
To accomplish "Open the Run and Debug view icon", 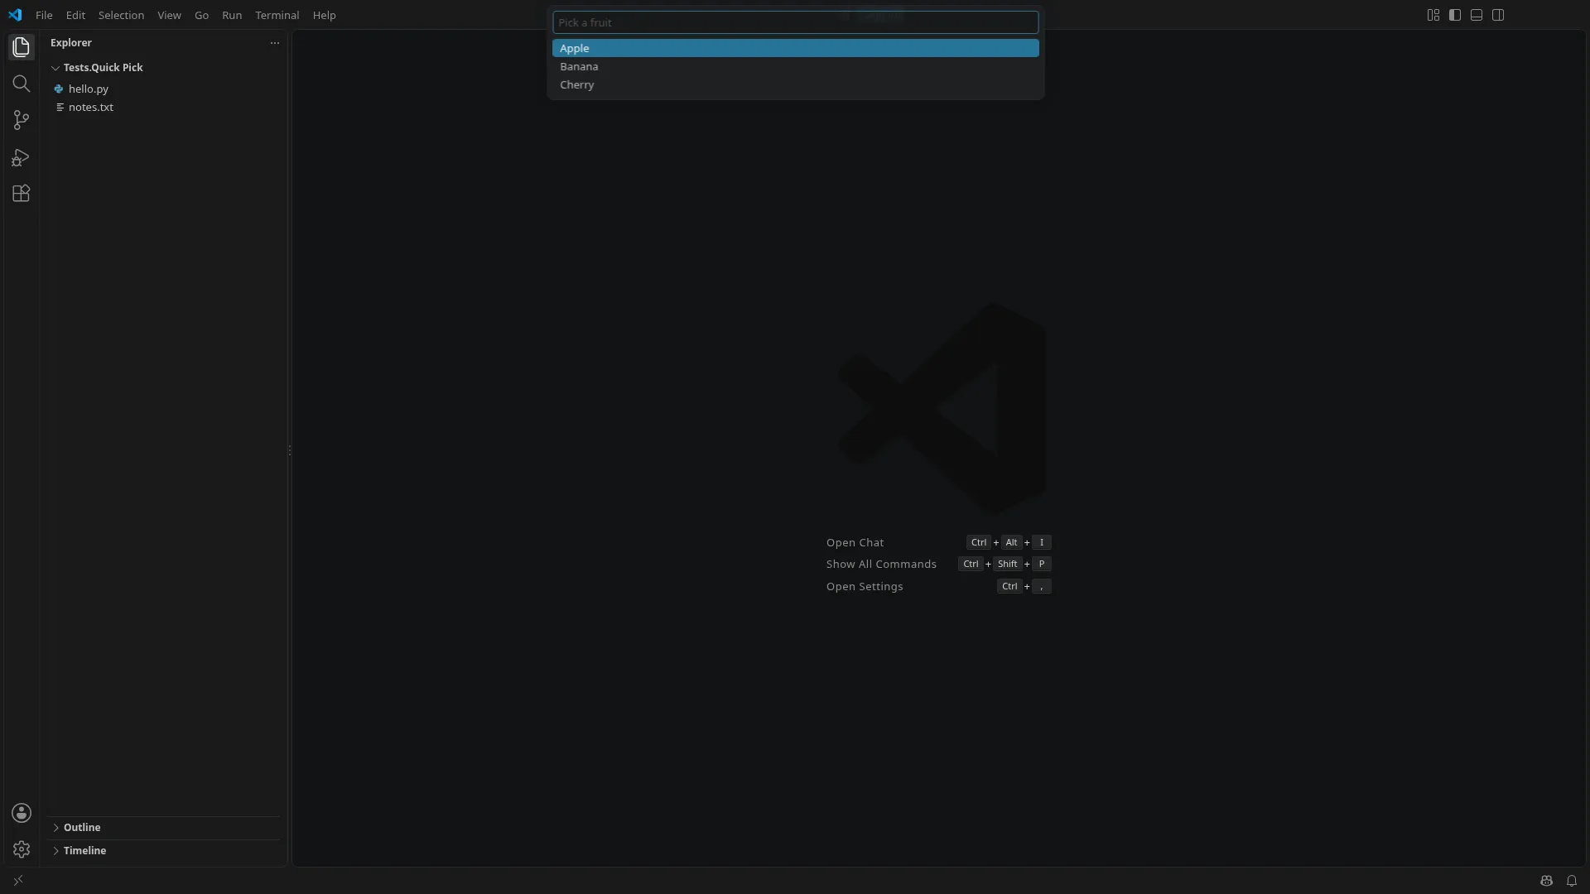I will click(x=22, y=157).
